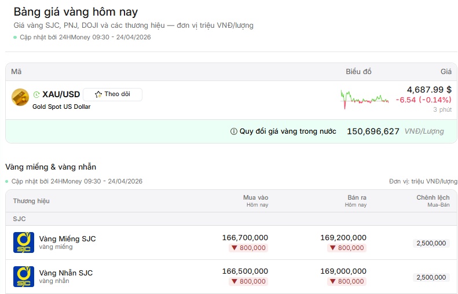Click the 'Bảng giá vàng hôm nay' heading
The width and height of the screenshot is (458, 294).
pyautogui.click(x=76, y=12)
